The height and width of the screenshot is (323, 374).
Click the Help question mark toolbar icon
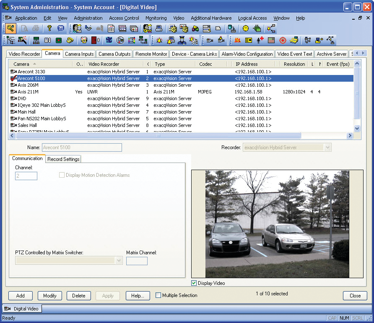(x=49, y=28)
